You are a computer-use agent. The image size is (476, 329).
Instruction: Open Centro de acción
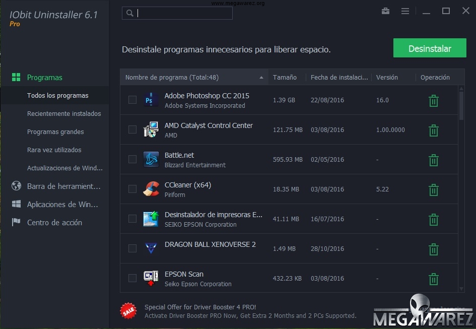[x=54, y=222]
